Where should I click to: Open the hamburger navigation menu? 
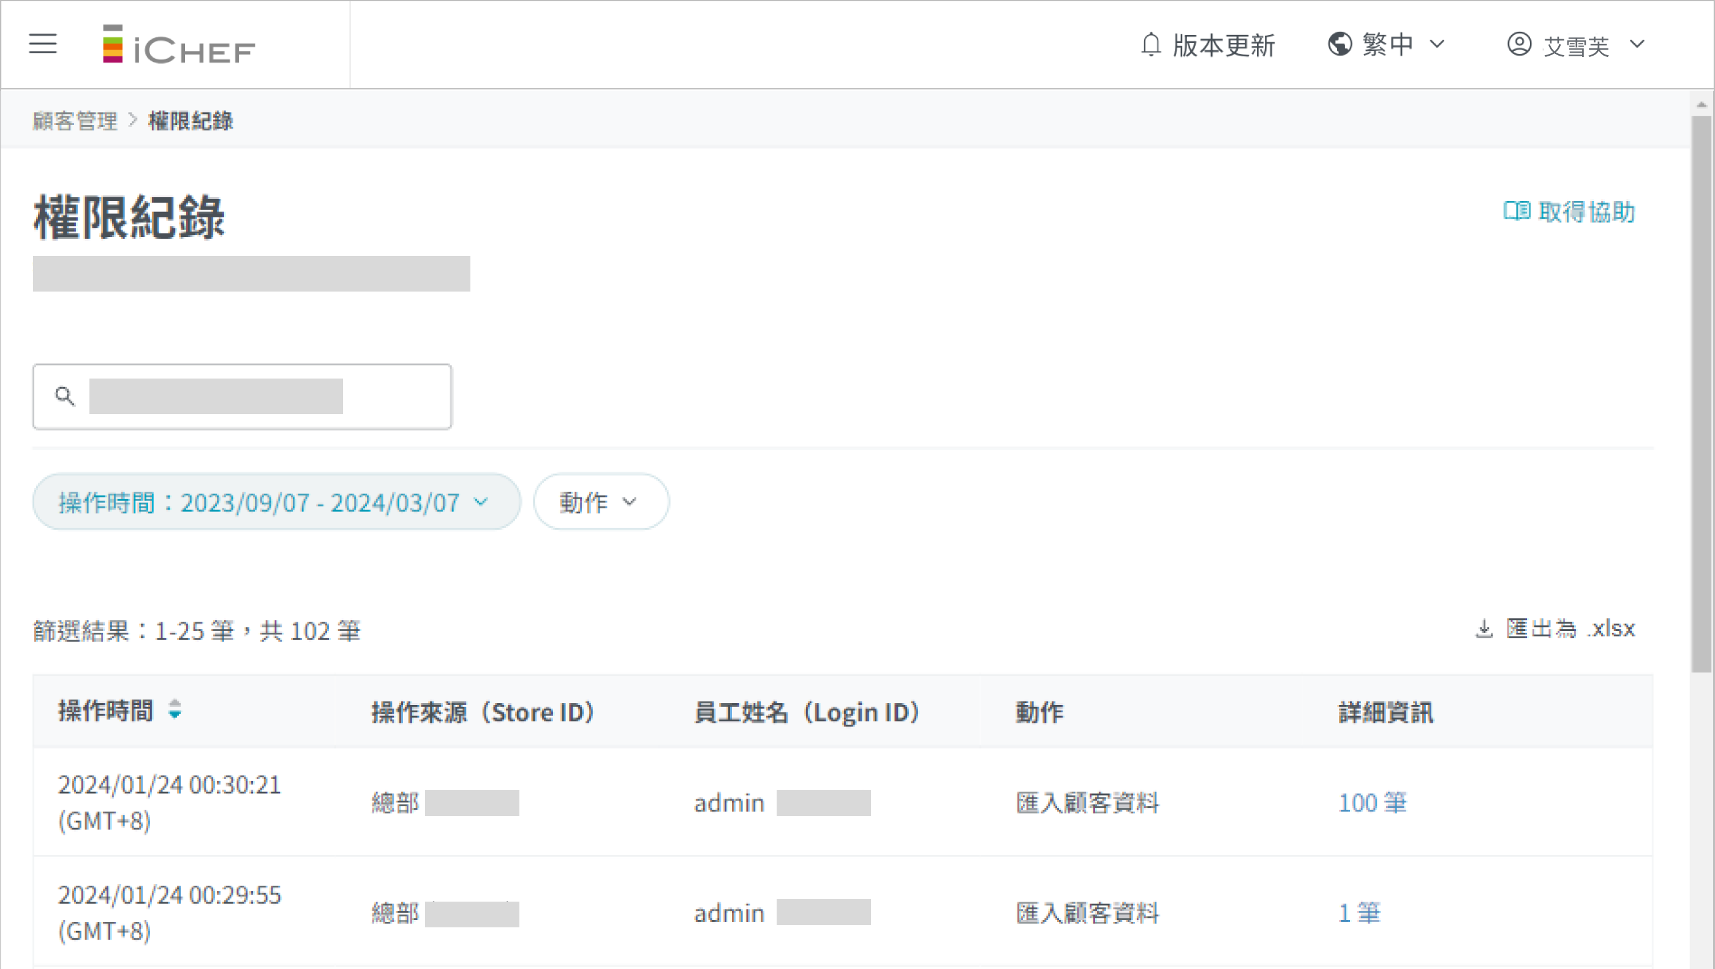pyautogui.click(x=43, y=44)
